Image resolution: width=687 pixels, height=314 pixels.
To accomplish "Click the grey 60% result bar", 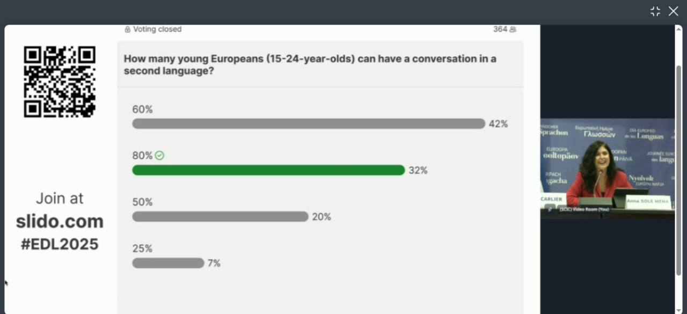I will coord(309,124).
